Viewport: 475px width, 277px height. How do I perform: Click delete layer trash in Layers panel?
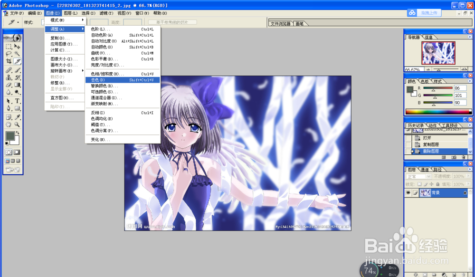[x=463, y=275]
